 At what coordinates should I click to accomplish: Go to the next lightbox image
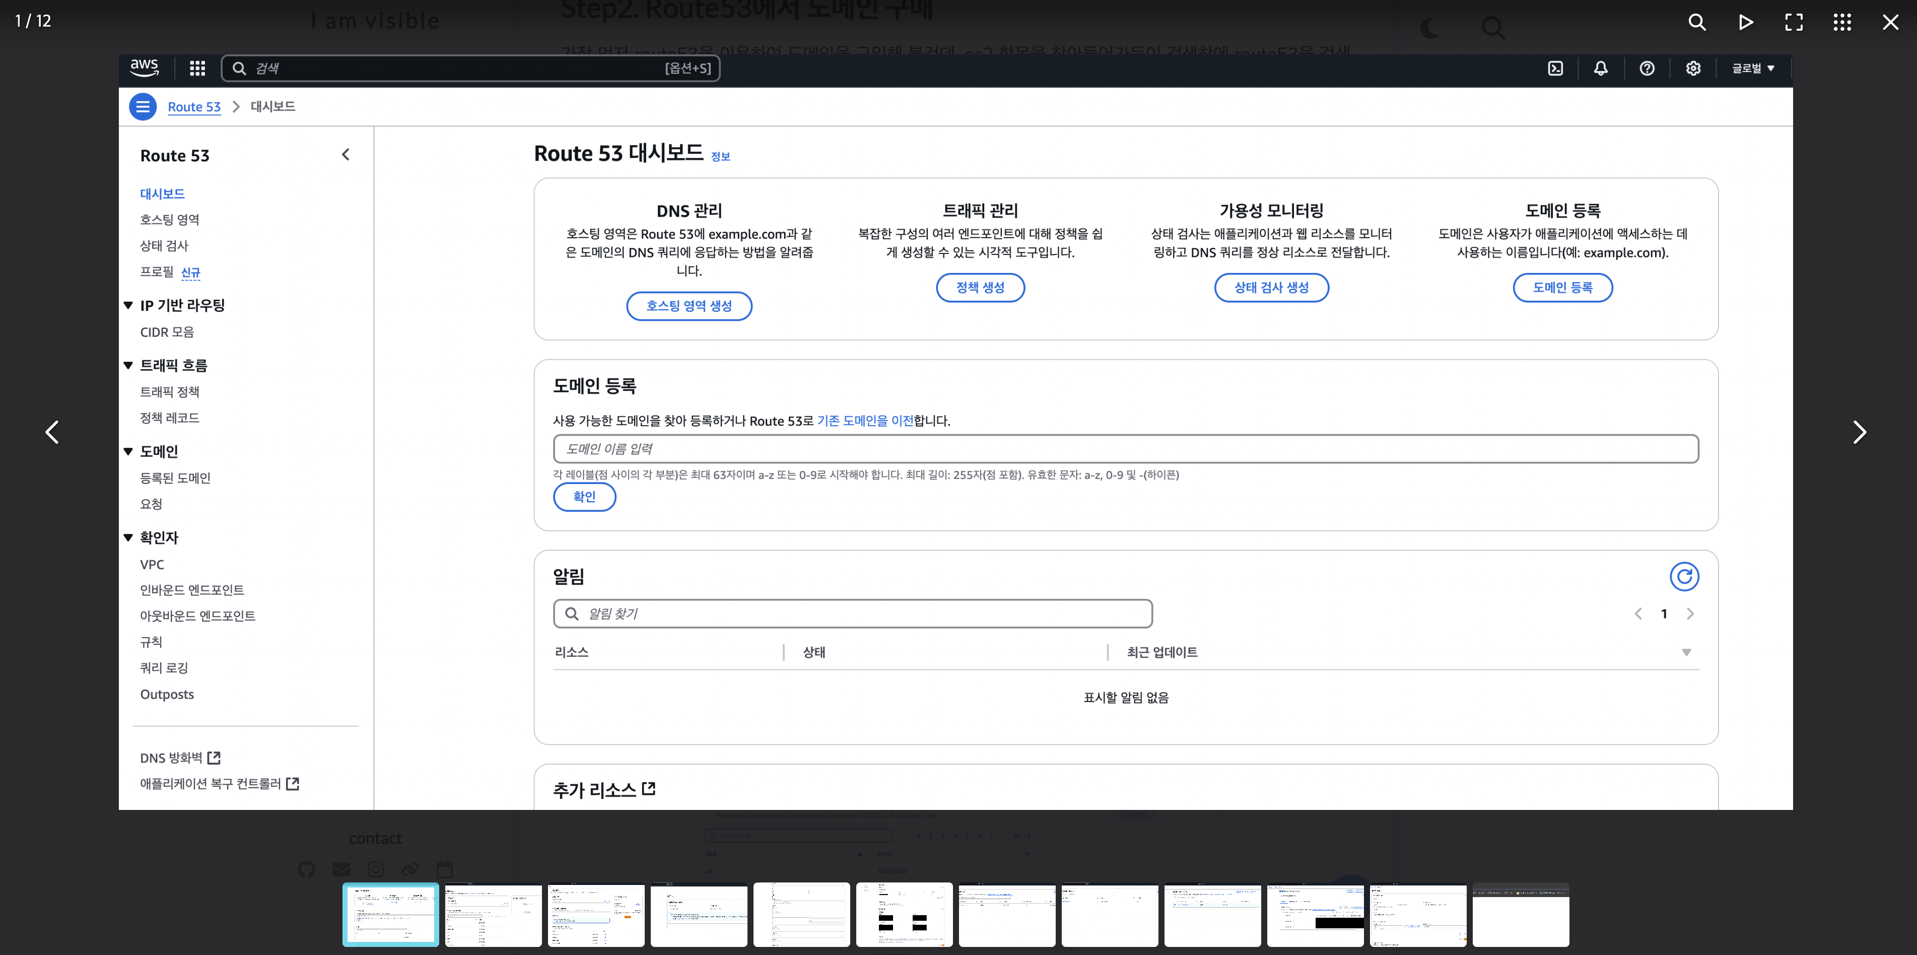1859,432
